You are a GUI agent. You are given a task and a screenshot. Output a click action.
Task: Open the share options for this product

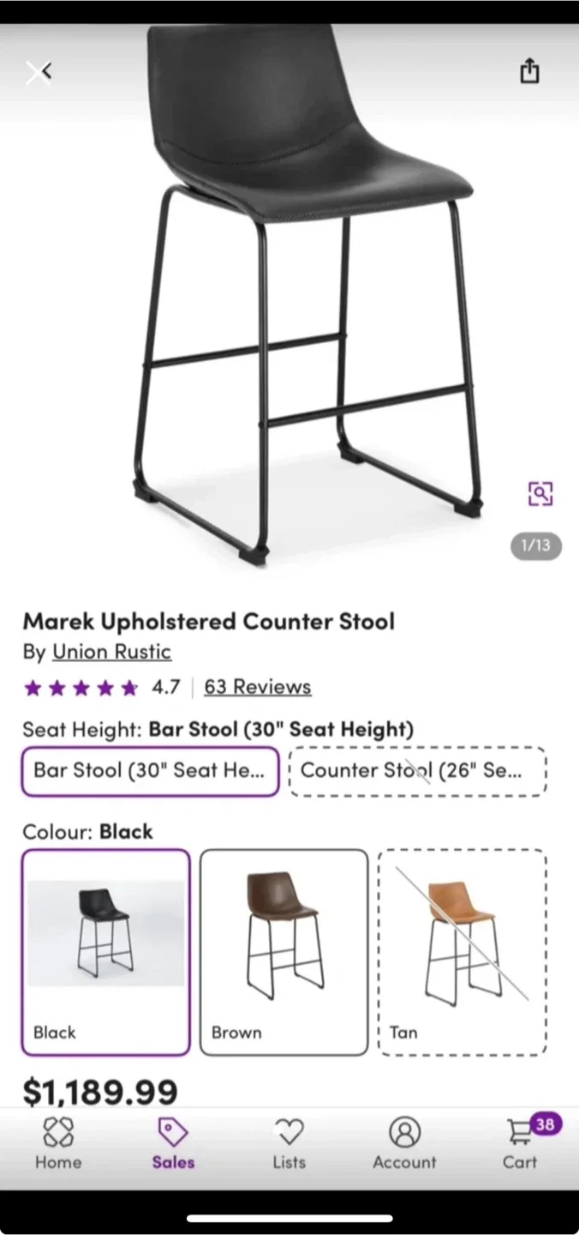tap(528, 71)
